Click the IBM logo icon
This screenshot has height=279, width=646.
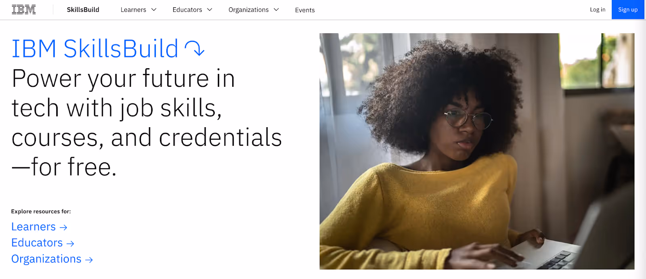(24, 10)
